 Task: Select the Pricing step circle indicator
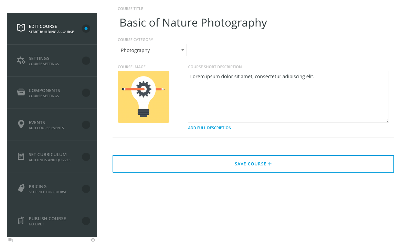click(x=86, y=189)
